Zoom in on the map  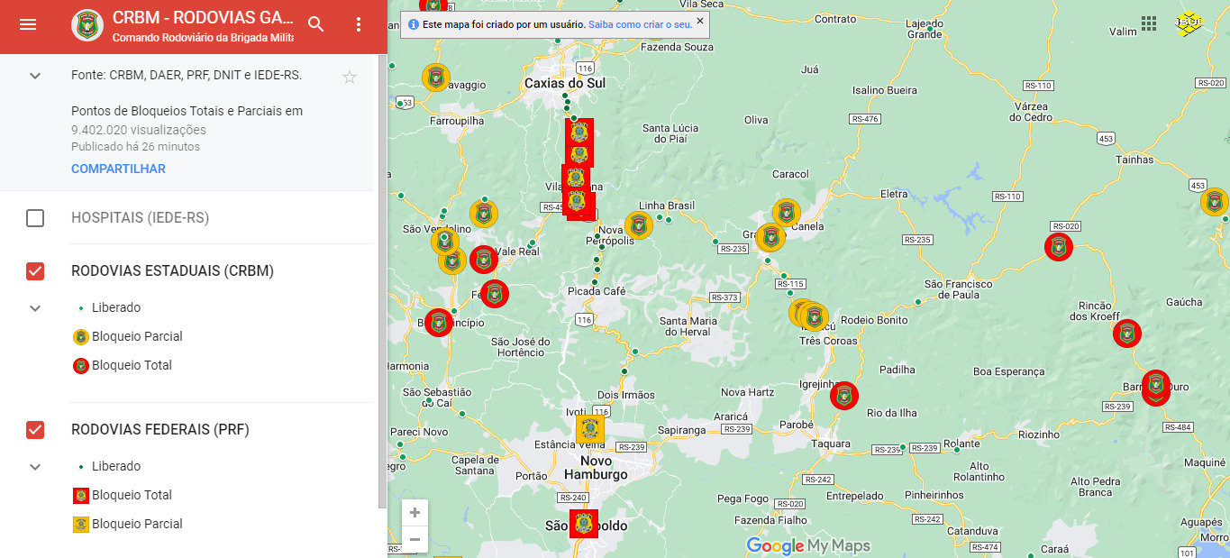(x=415, y=513)
